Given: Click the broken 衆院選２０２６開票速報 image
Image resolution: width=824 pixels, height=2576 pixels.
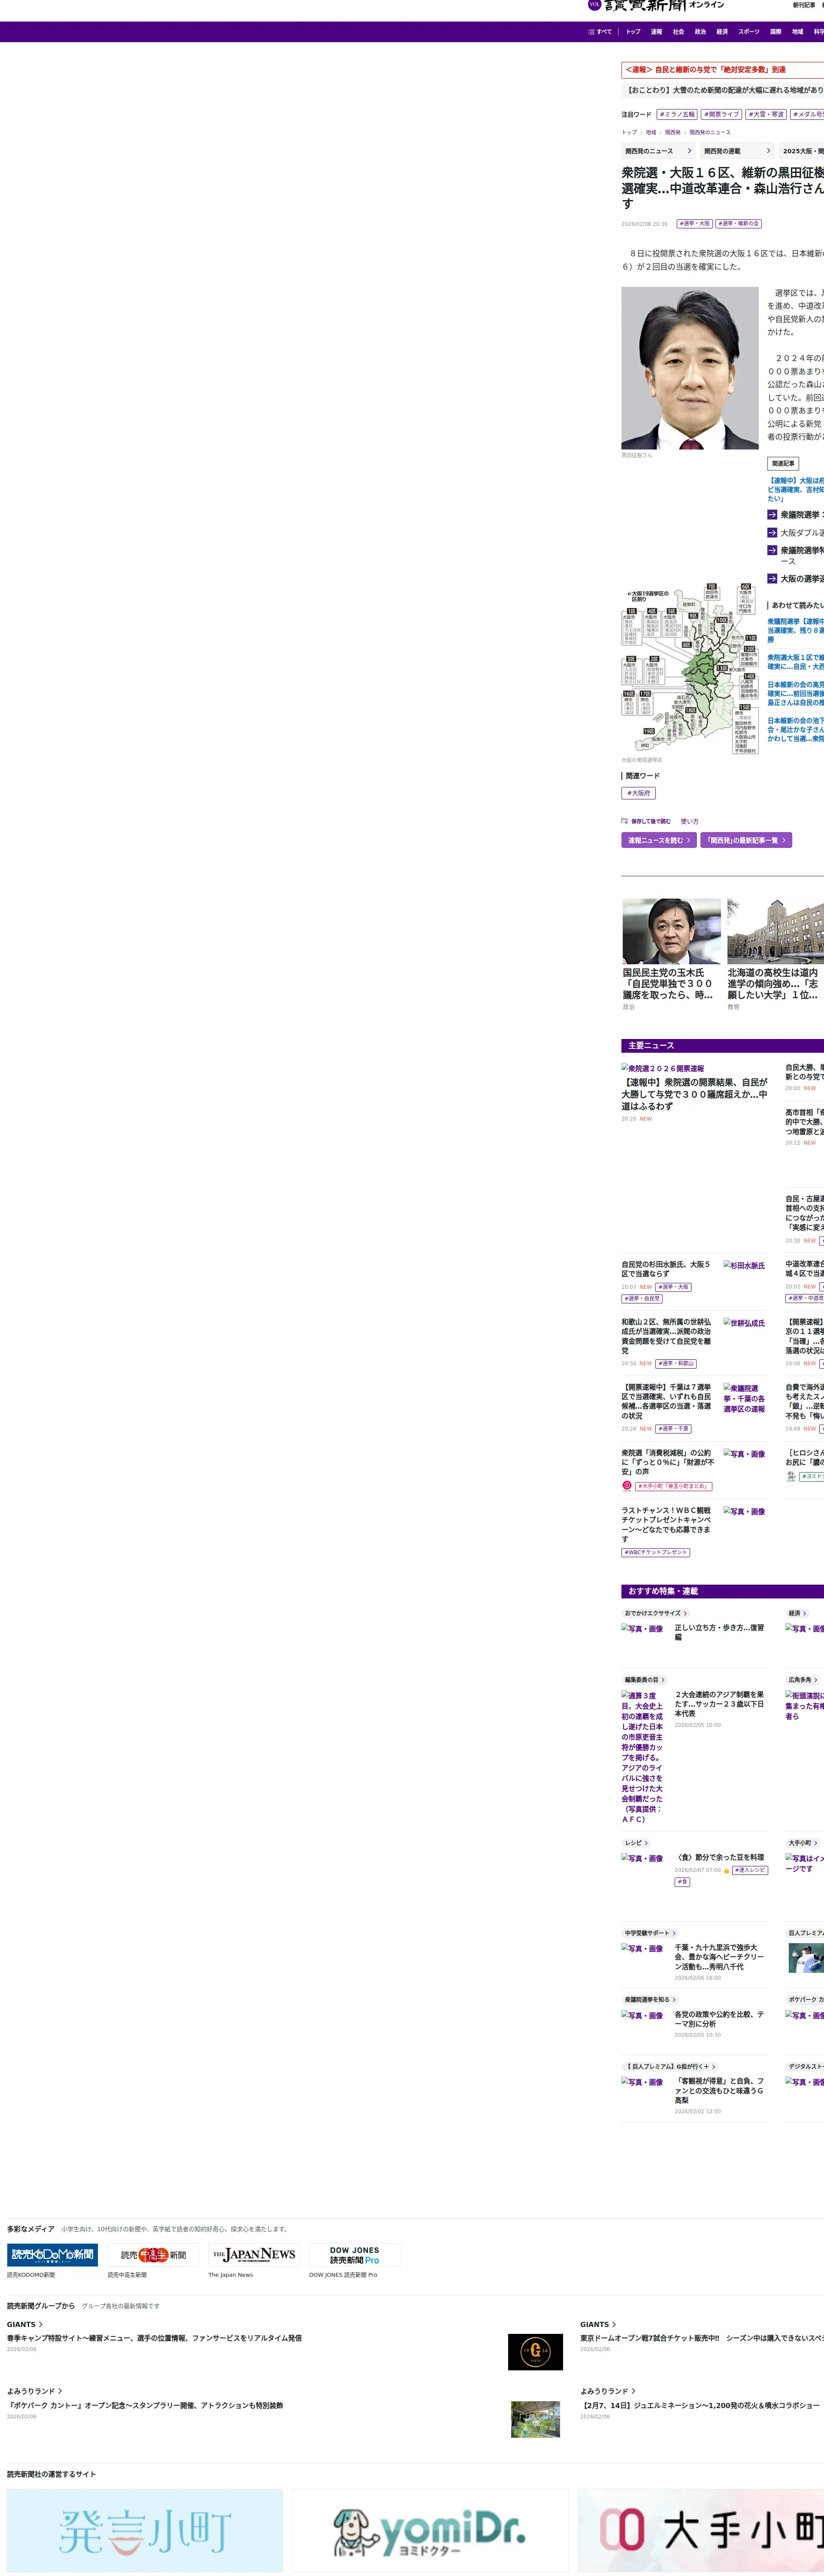Looking at the screenshot, I should point(663,1069).
